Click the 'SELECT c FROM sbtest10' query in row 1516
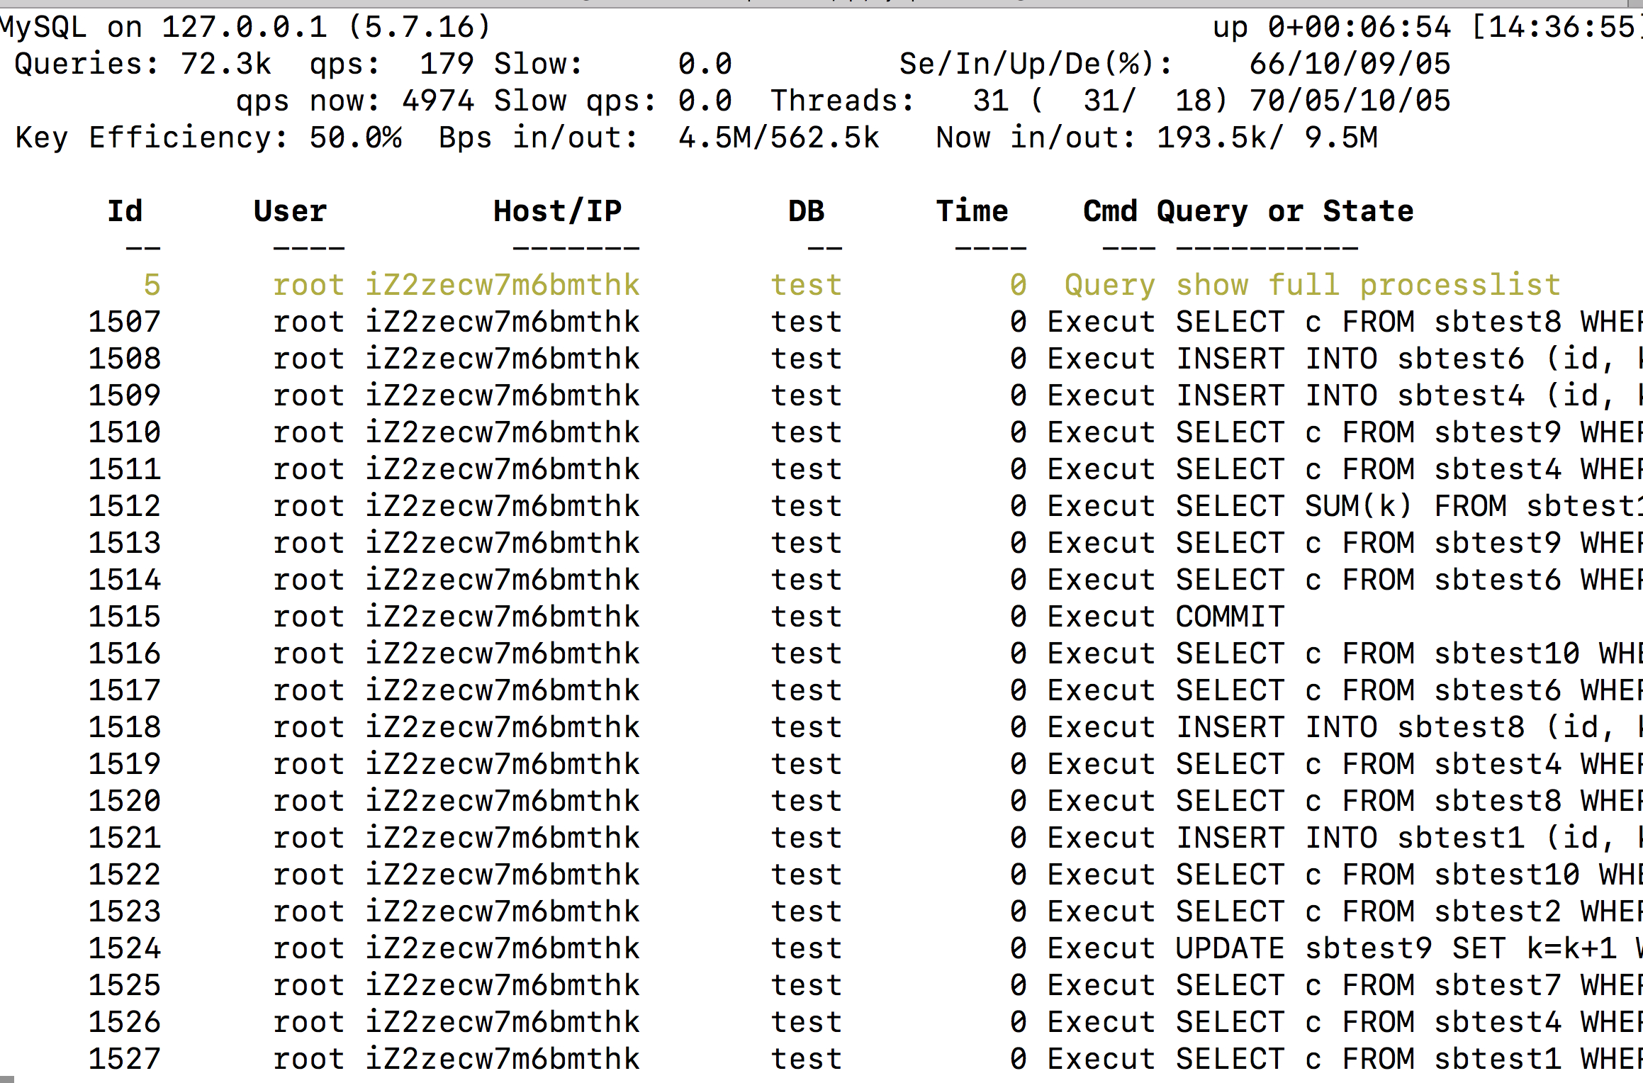 click(x=1377, y=654)
